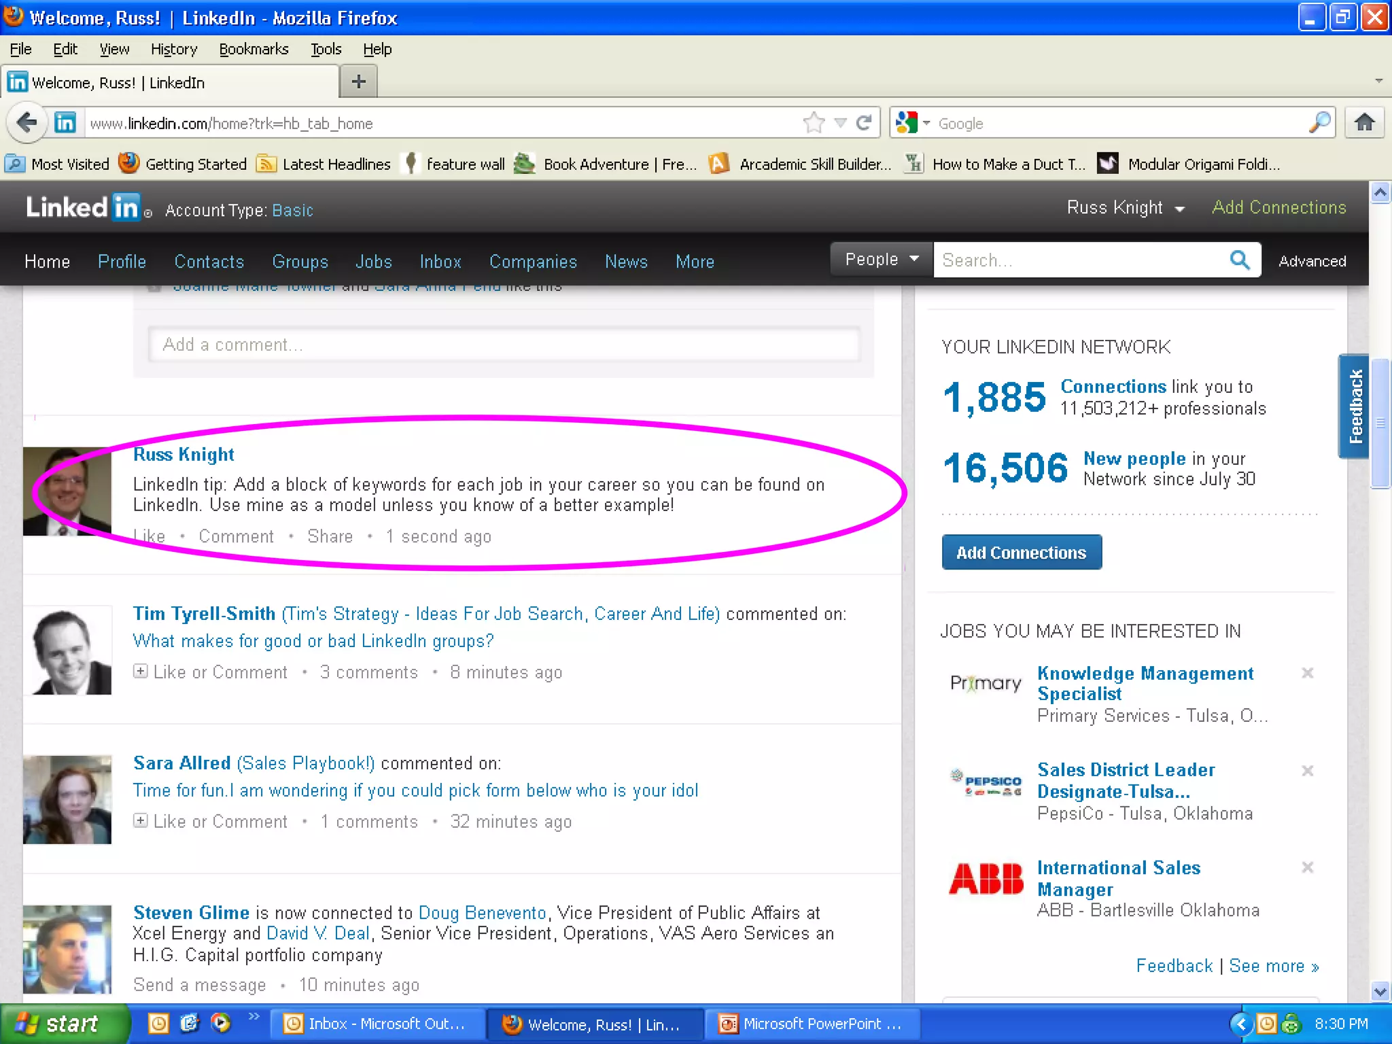Click the vertical scrollbar down arrow
The image size is (1392, 1044).
pyautogui.click(x=1380, y=991)
